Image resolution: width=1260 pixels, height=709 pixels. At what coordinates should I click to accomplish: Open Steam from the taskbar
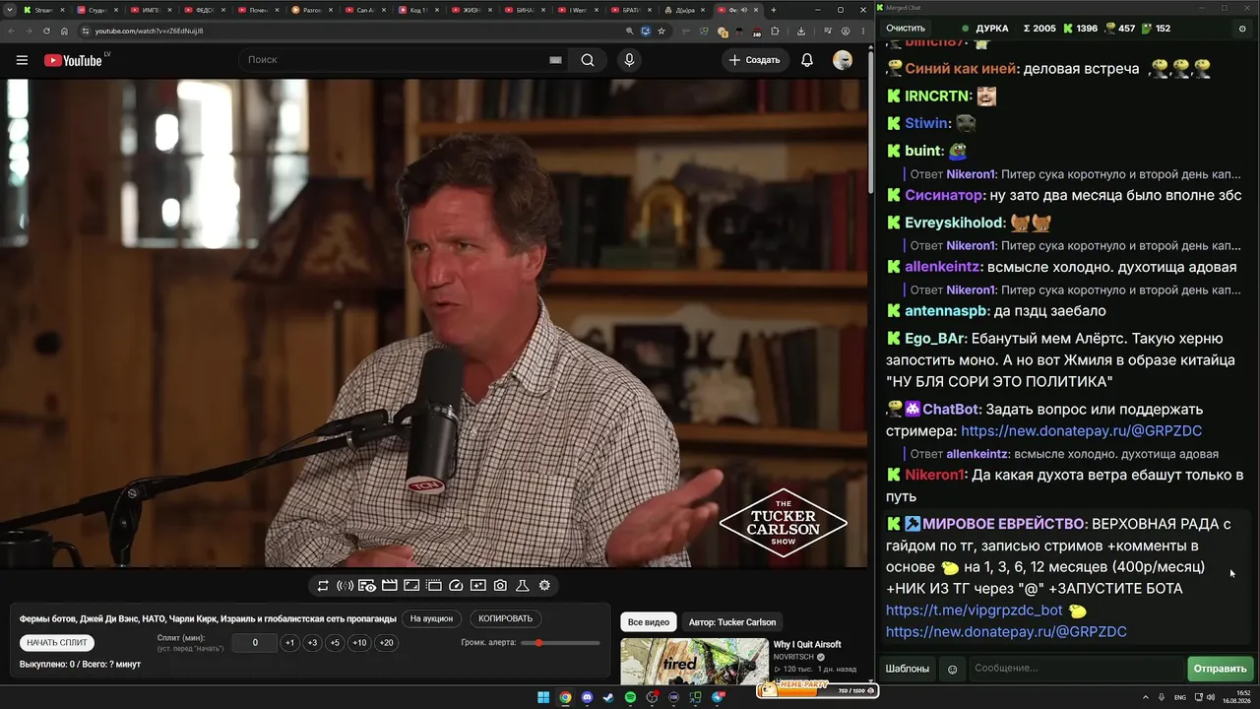pyautogui.click(x=608, y=697)
